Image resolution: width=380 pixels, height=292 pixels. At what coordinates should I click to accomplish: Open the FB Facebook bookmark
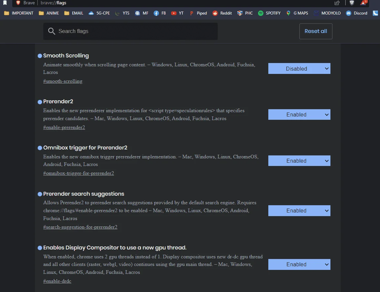160,13
